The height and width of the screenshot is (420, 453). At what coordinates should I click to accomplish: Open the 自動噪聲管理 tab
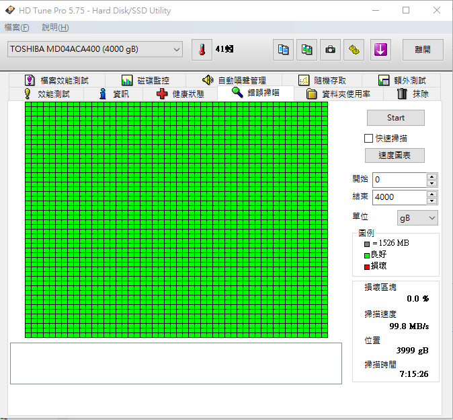click(x=234, y=80)
